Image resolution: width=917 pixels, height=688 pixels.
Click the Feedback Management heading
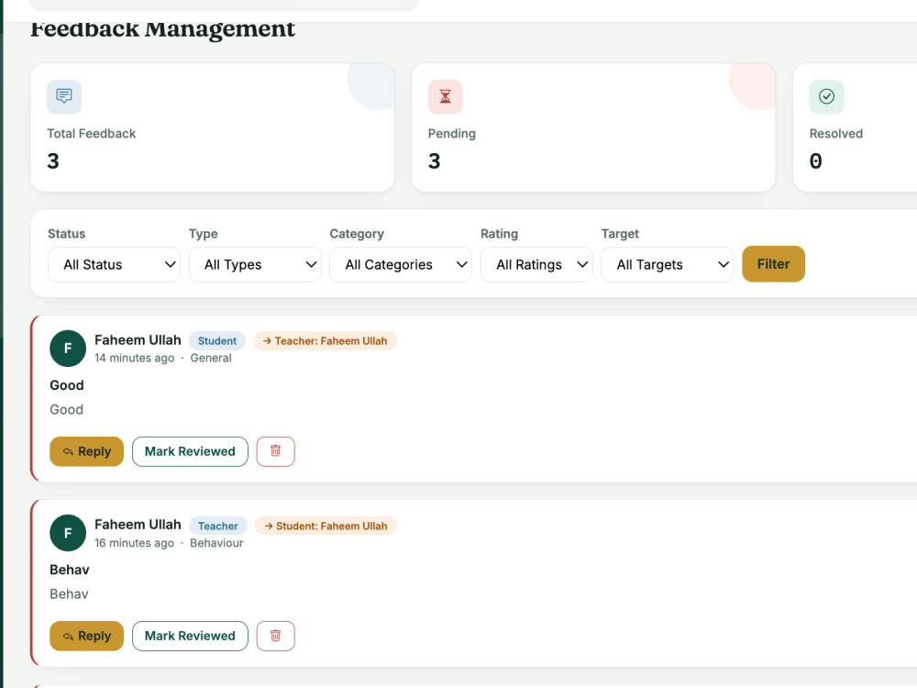(x=162, y=28)
